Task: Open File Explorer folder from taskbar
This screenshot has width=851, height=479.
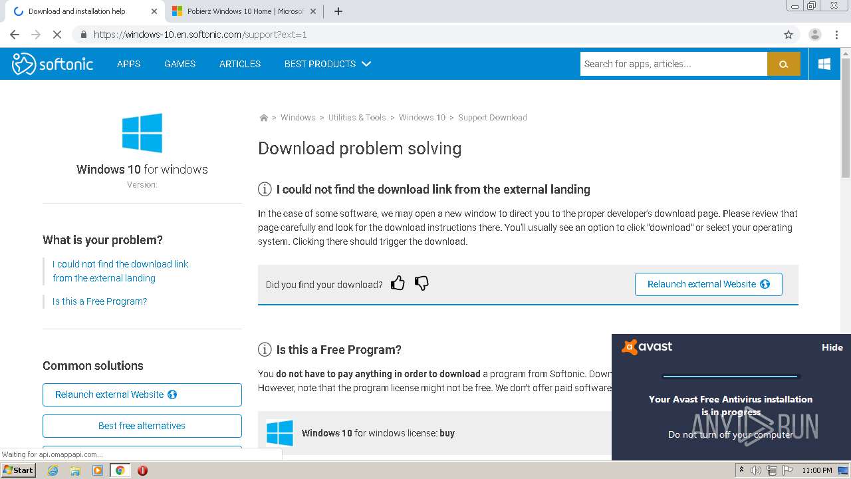Action: pyautogui.click(x=75, y=470)
